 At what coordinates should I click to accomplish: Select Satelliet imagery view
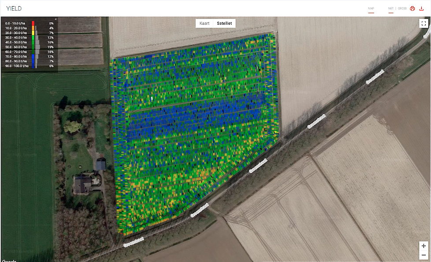(223, 23)
